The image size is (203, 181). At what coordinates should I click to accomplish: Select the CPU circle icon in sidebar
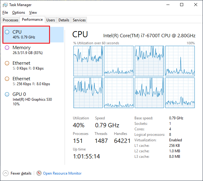(7, 32)
